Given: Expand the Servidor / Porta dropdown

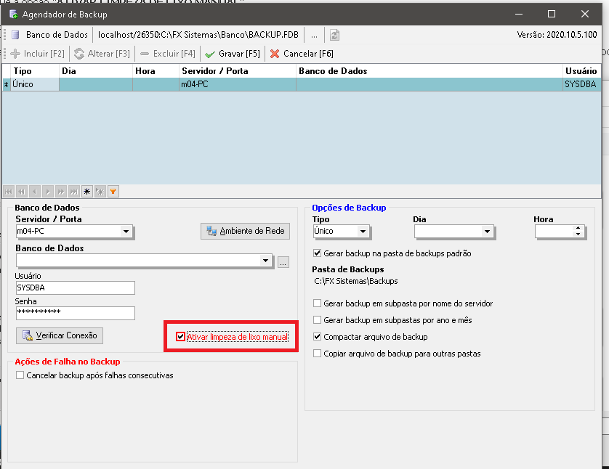Looking at the screenshot, I should (x=126, y=232).
